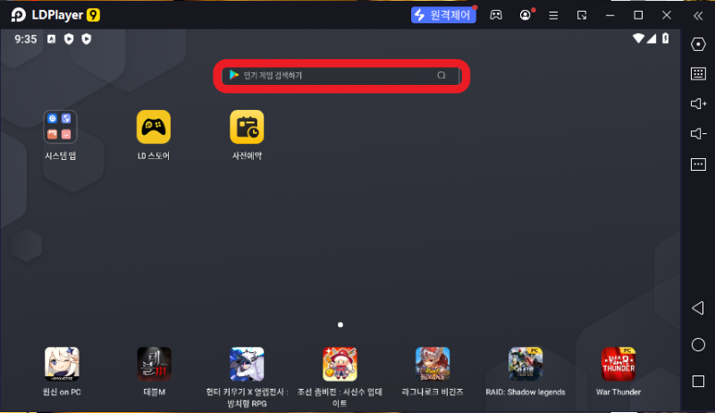
Task: Open keyboard mapping icon in sidebar
Action: coord(698,74)
